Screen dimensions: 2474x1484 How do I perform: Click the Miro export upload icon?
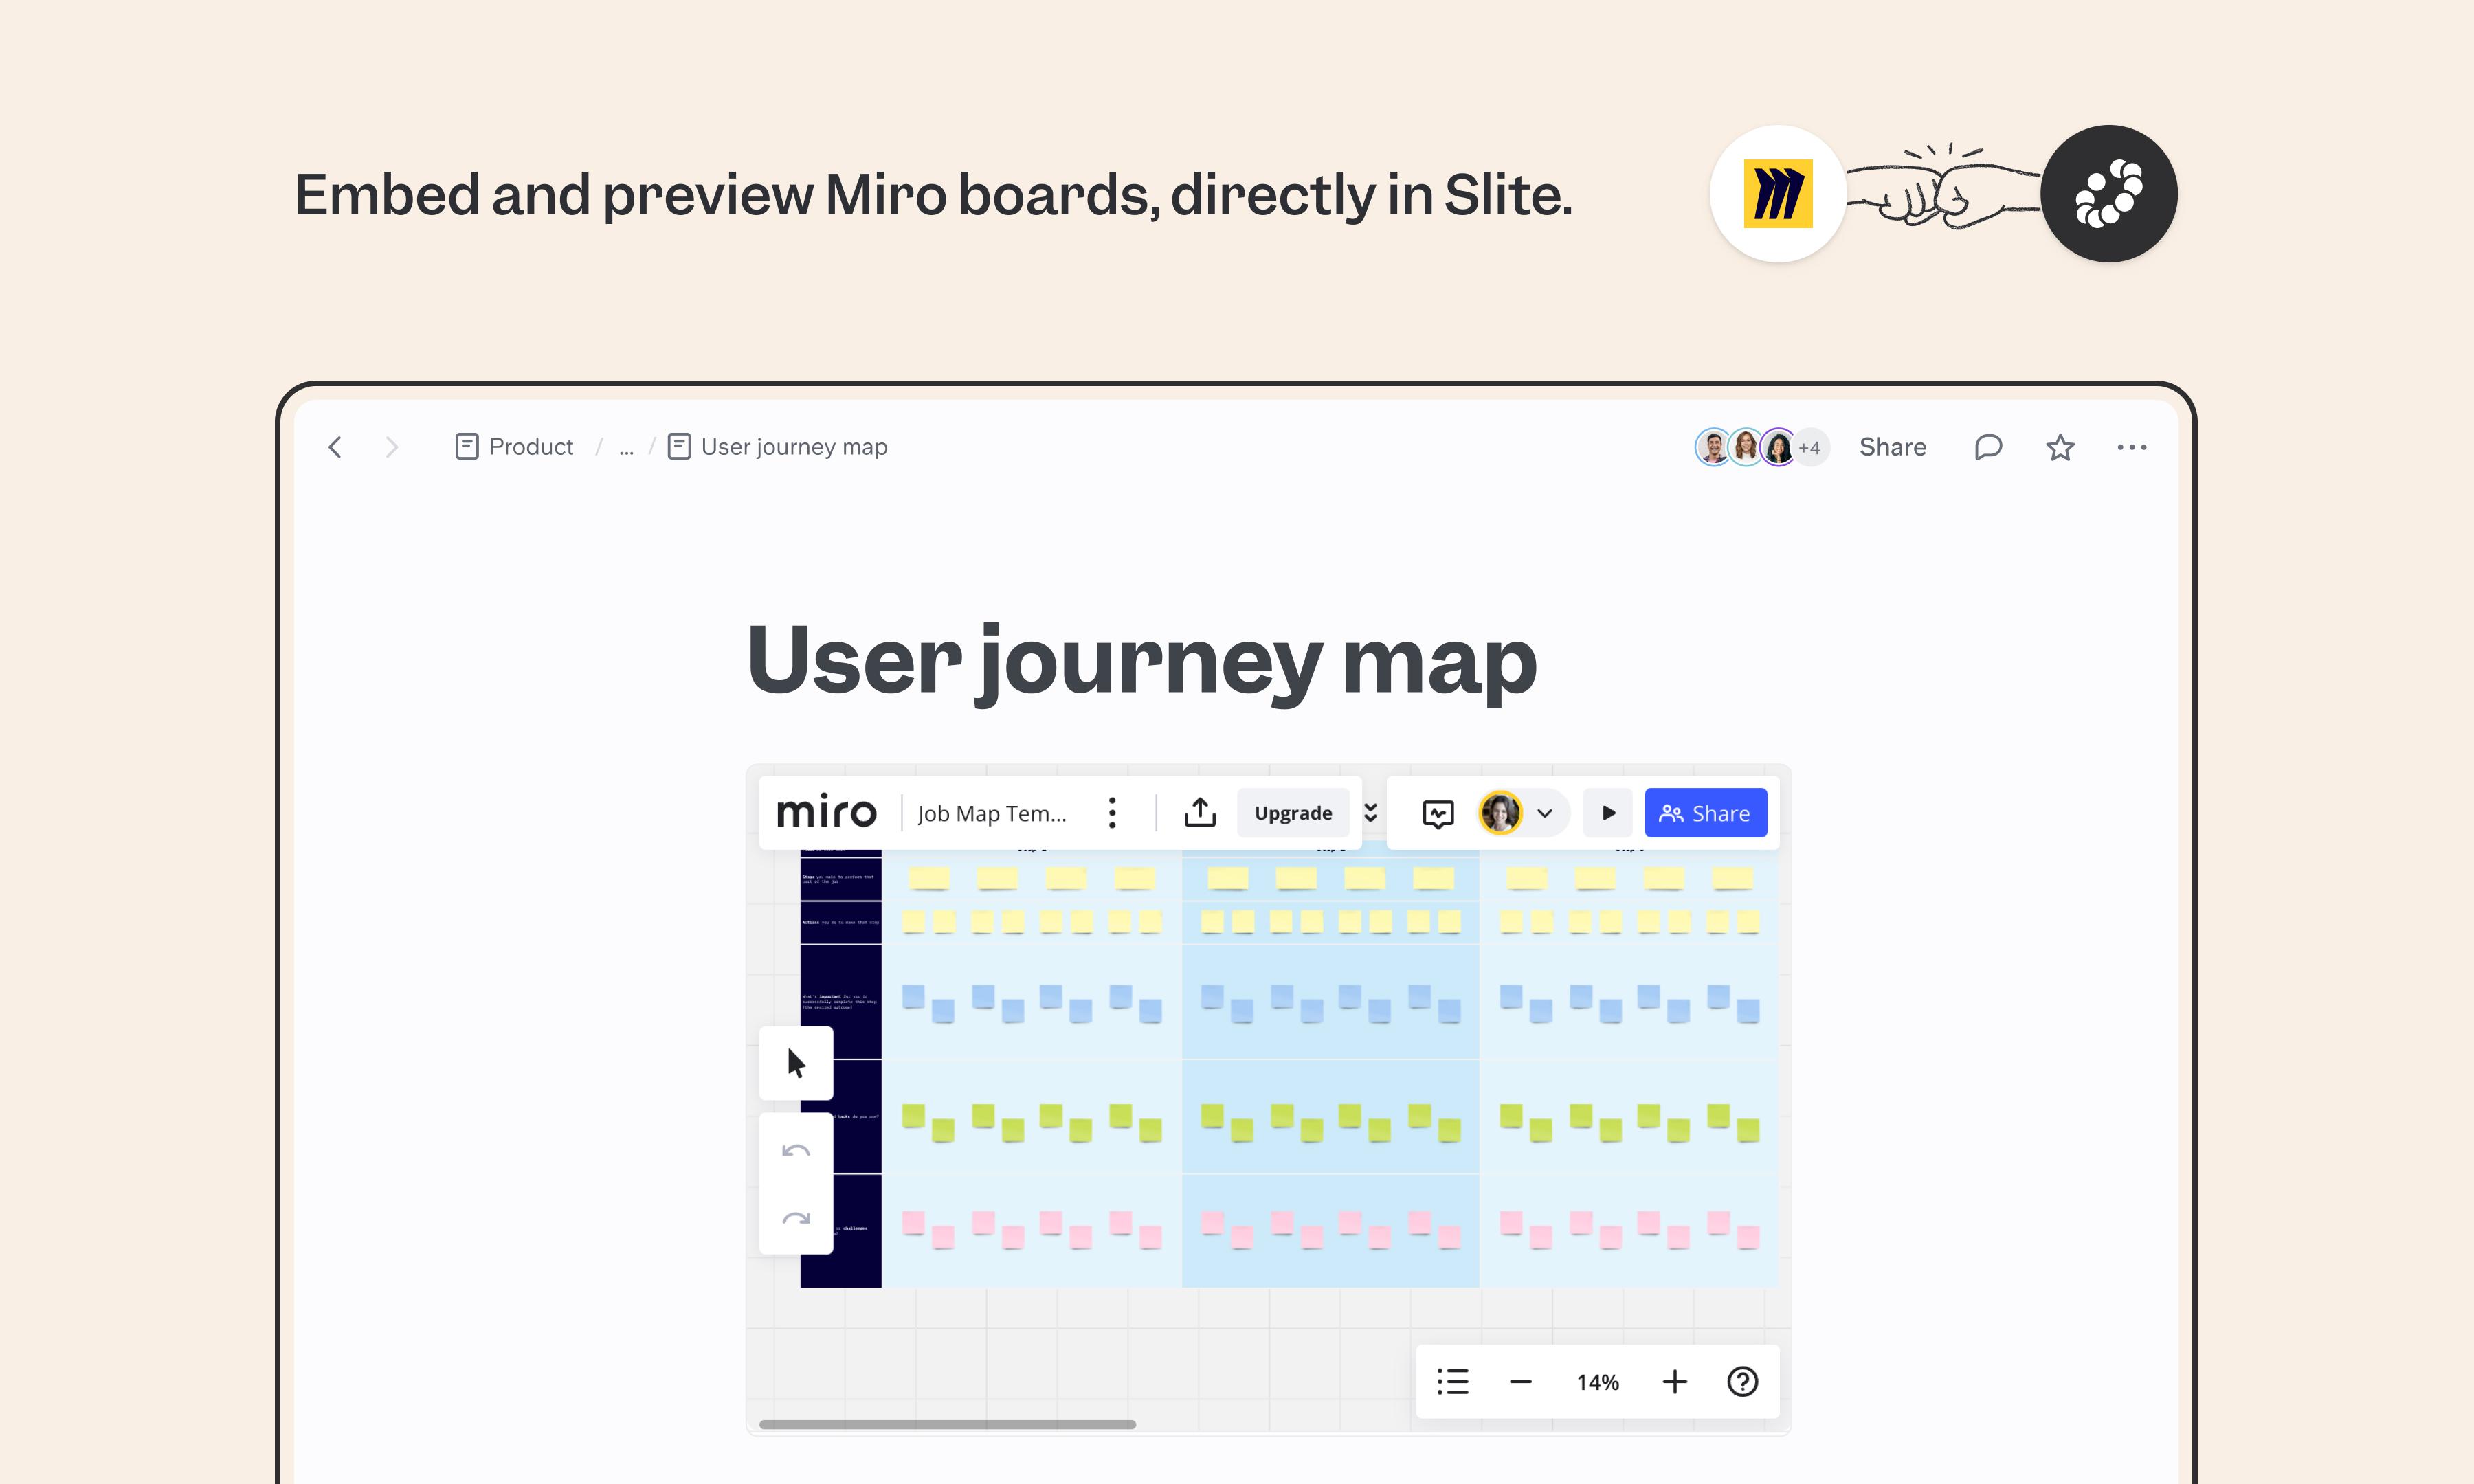click(x=1199, y=813)
